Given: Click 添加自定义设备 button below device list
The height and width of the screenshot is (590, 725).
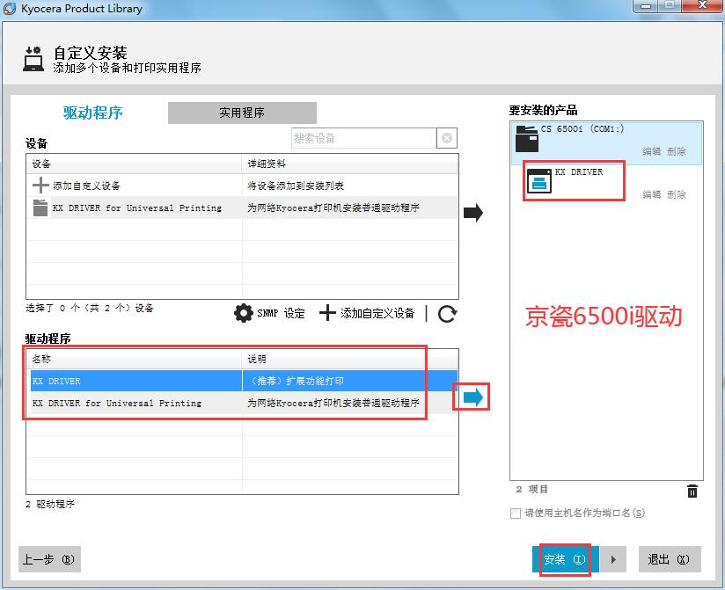Looking at the screenshot, I should 367,313.
